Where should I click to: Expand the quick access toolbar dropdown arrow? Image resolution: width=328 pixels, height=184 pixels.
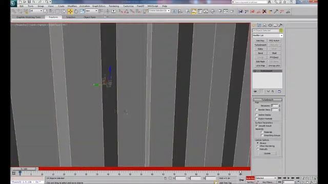coord(50,2)
